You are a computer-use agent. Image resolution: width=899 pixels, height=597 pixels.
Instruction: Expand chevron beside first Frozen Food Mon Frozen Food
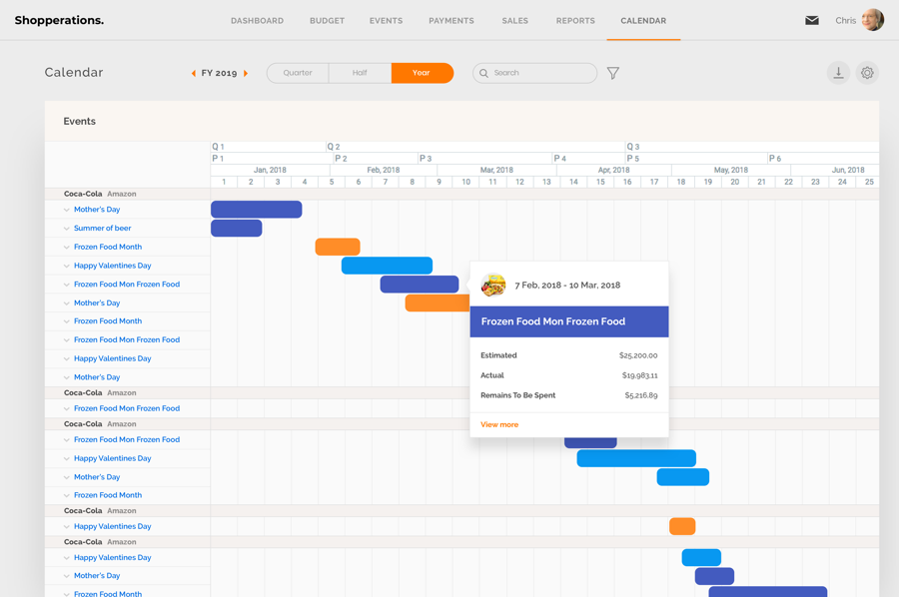(67, 285)
